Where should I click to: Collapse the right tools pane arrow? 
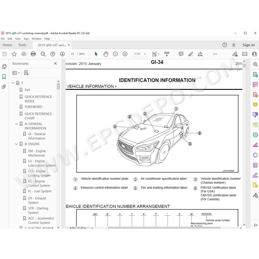(256, 225)
